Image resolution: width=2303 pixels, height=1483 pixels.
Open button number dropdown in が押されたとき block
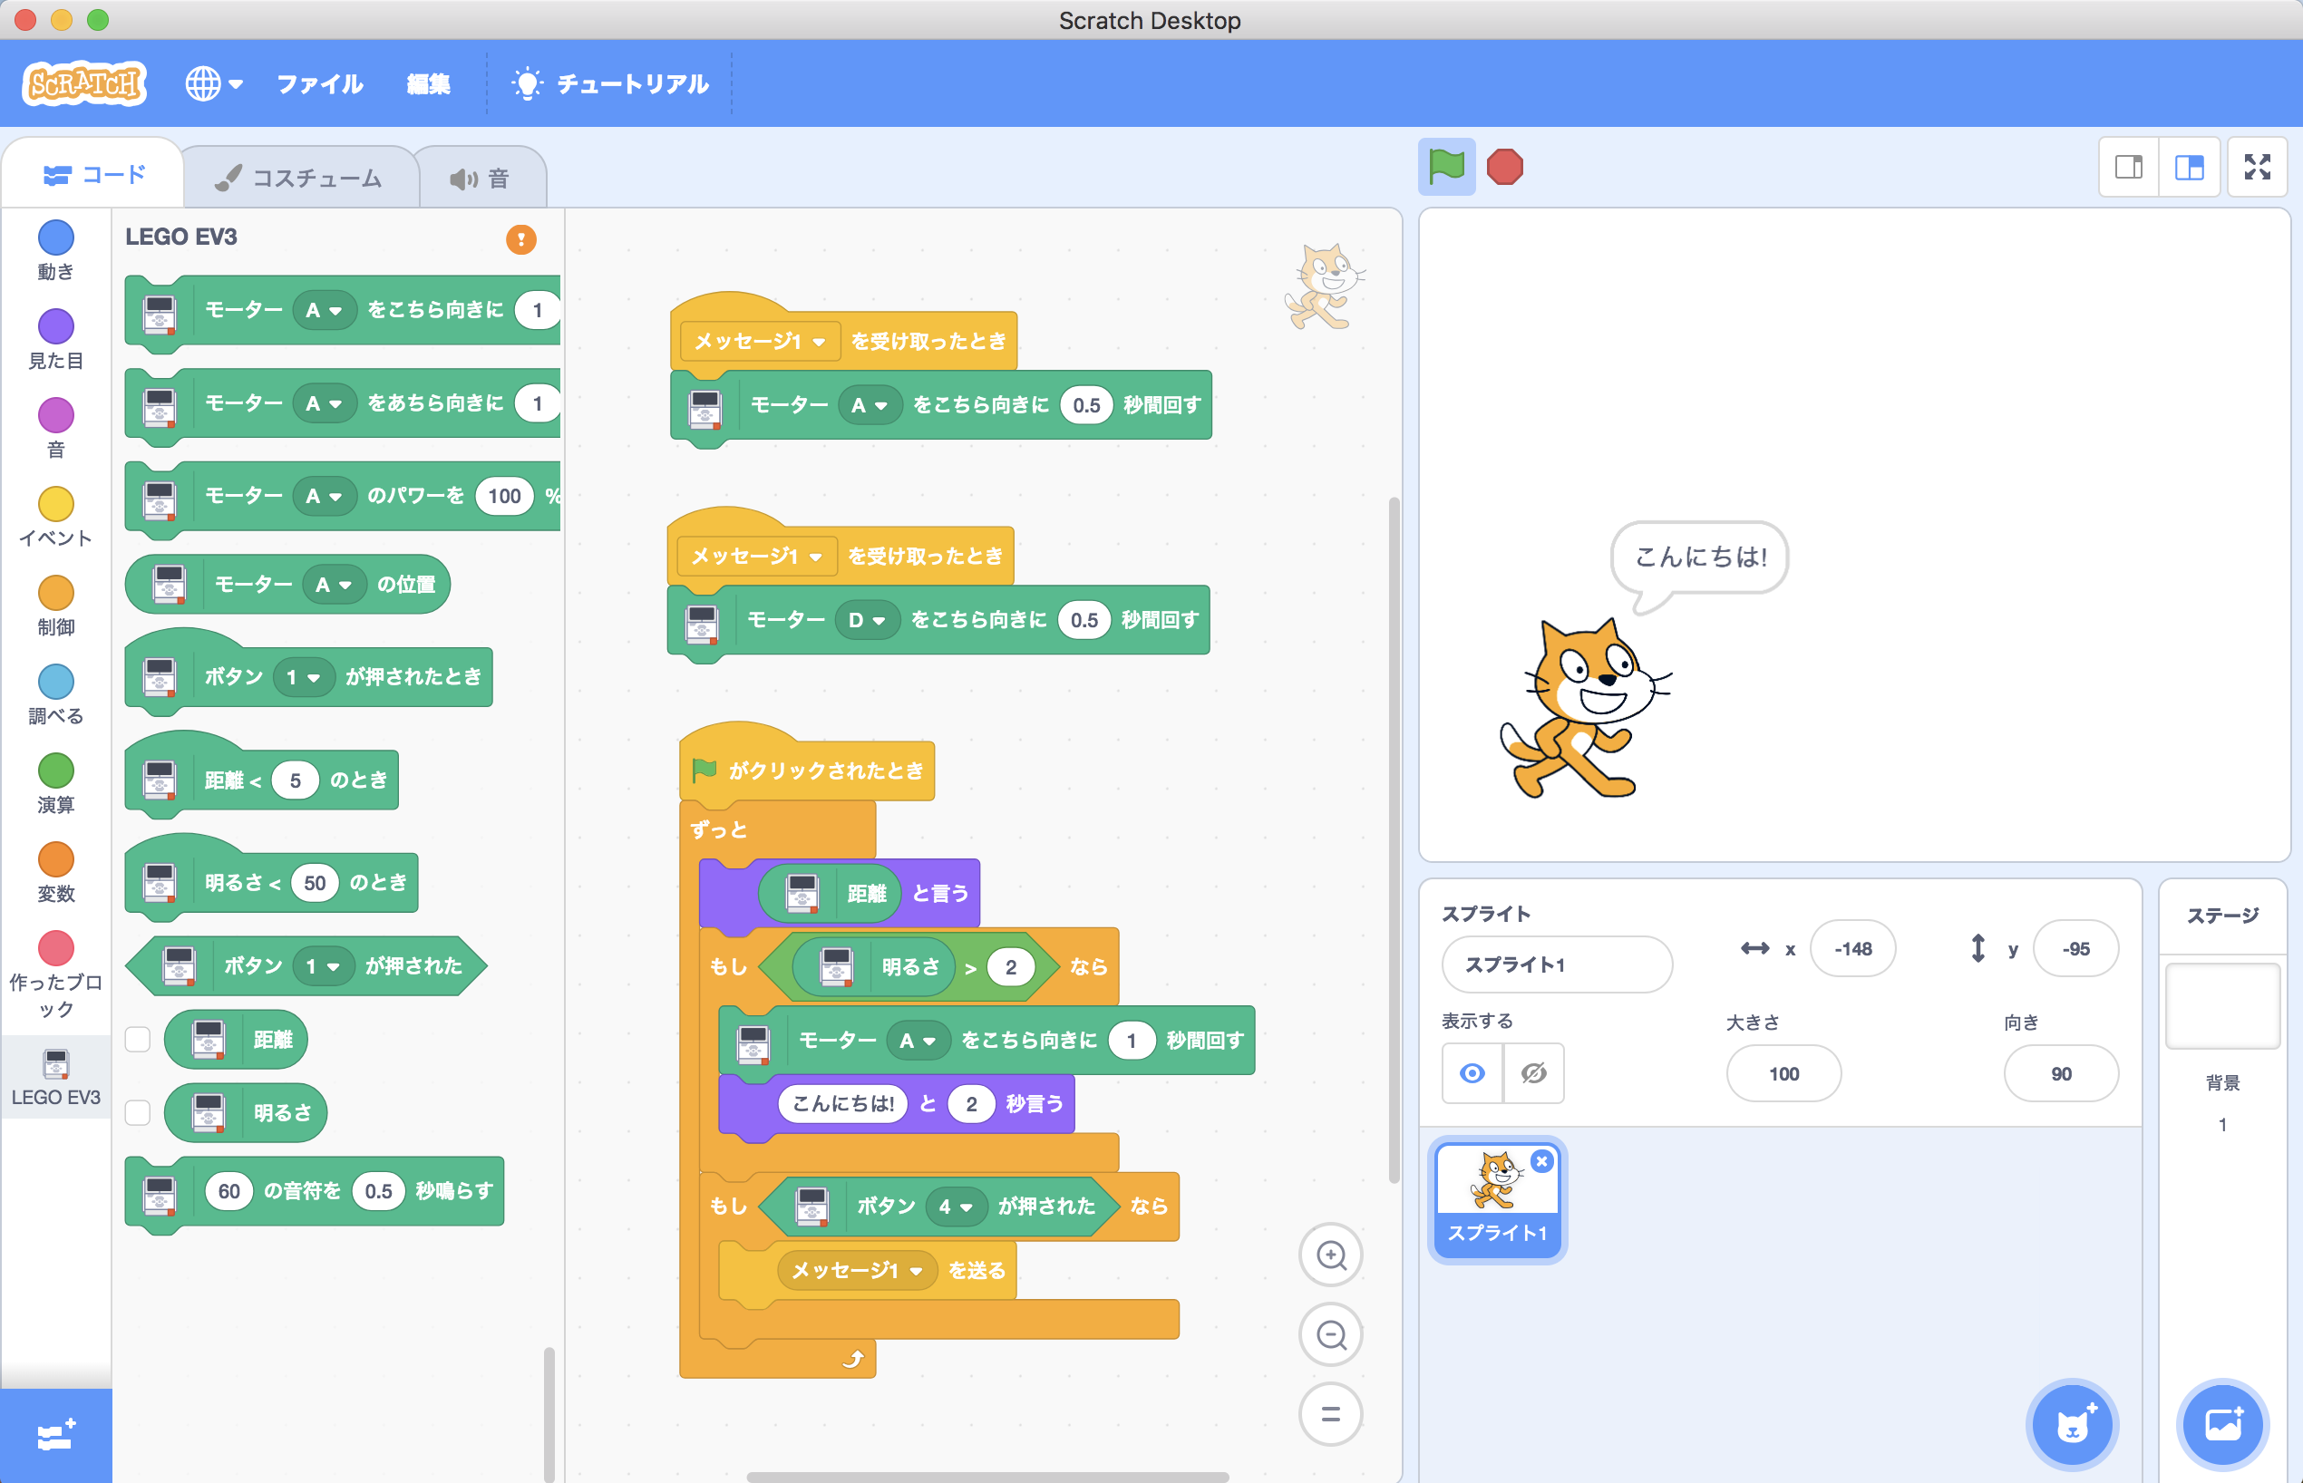[x=304, y=677]
